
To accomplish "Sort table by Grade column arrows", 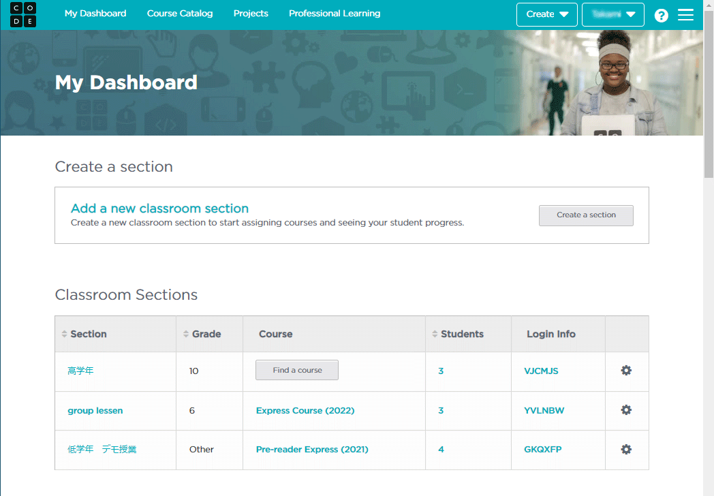I will tap(186, 335).
